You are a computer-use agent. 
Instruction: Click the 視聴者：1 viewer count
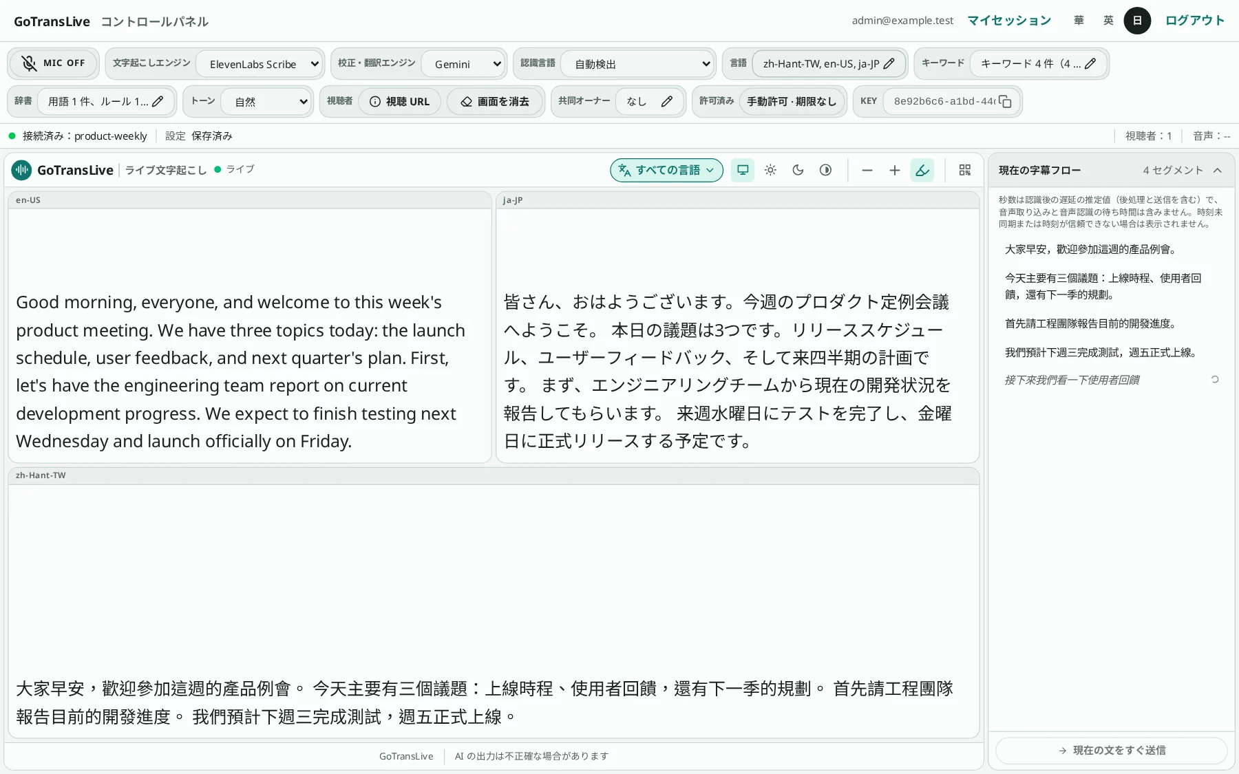point(1148,136)
